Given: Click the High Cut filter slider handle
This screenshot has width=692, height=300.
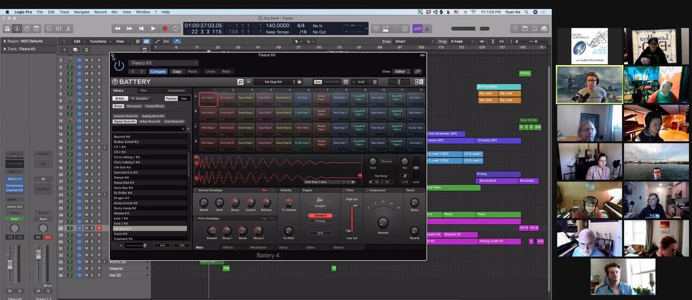Looking at the screenshot, I should (x=355, y=206).
